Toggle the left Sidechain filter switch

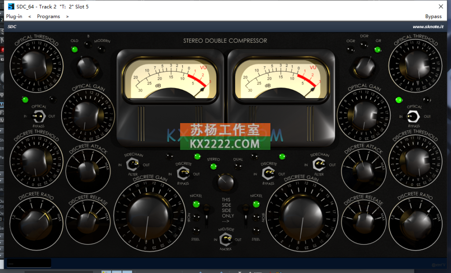point(133,165)
